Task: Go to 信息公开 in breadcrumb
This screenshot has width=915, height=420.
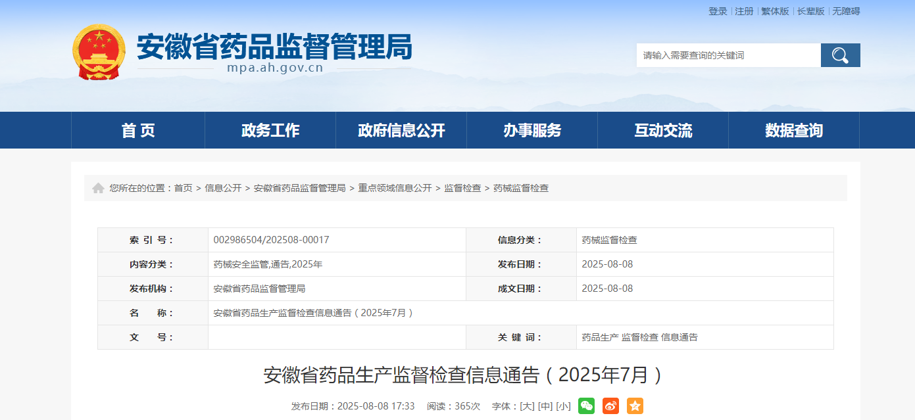Action: (x=223, y=188)
